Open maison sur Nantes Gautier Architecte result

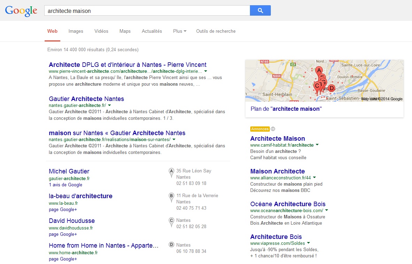pos(117,133)
